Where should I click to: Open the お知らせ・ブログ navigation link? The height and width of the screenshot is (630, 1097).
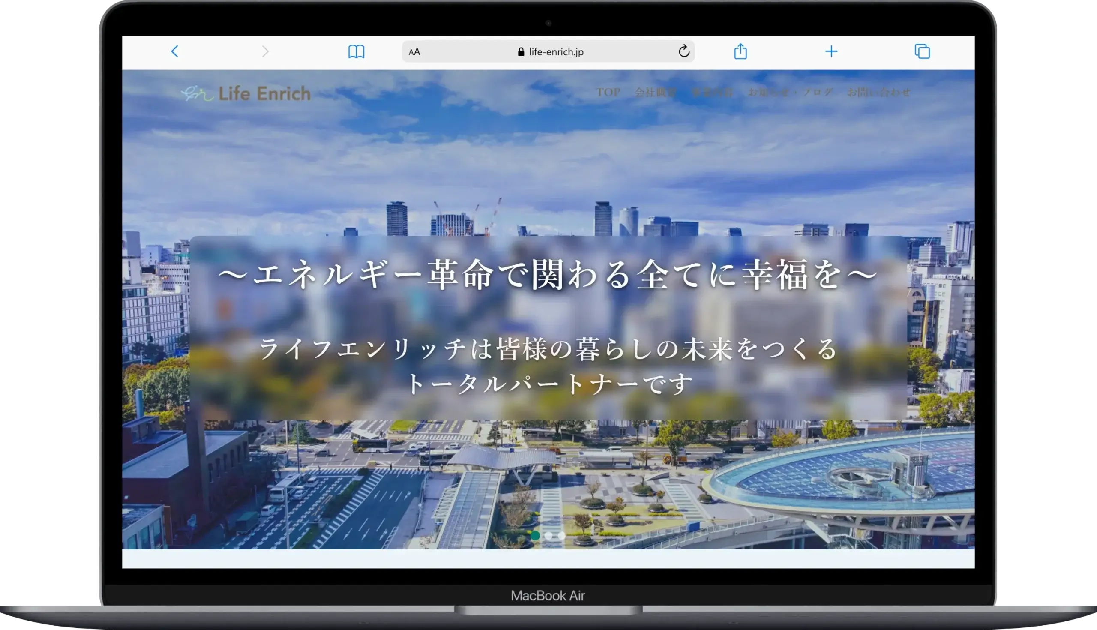tap(790, 92)
